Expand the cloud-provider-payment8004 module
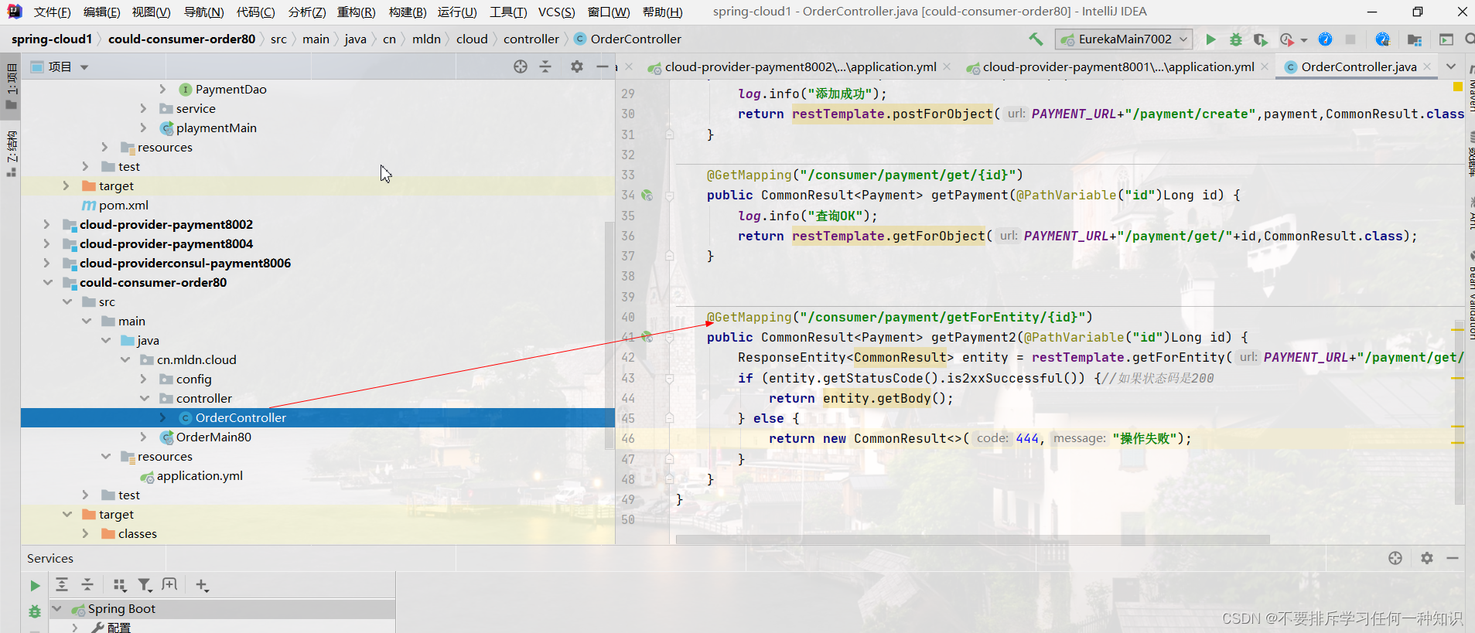 tap(46, 243)
